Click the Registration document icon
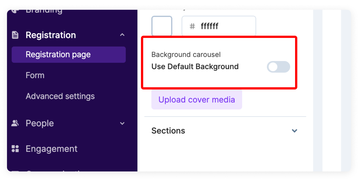 pos(15,35)
